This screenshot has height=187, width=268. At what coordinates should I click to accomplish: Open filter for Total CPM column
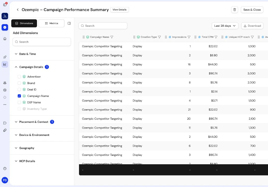click(x=216, y=37)
